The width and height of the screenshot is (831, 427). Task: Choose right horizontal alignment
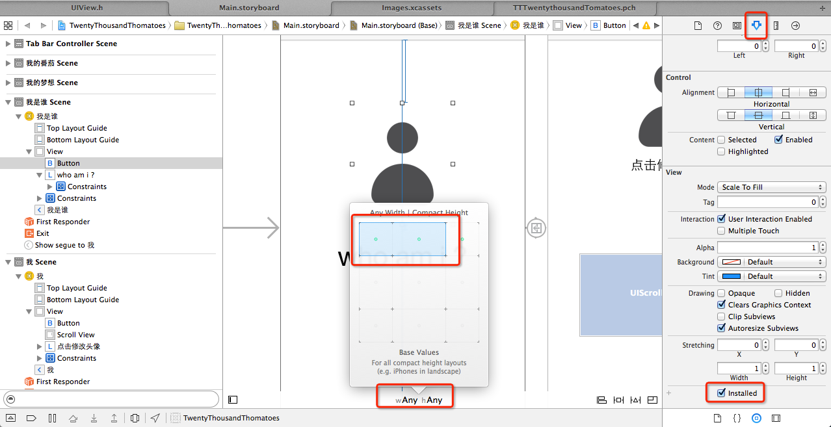pos(785,93)
